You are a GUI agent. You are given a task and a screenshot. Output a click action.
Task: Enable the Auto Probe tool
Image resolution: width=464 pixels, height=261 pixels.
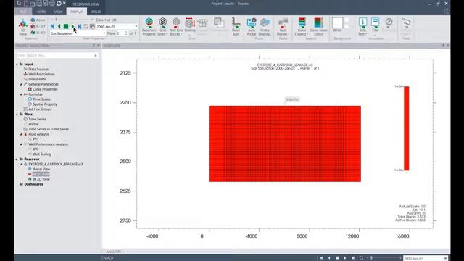pyautogui.click(x=252, y=27)
